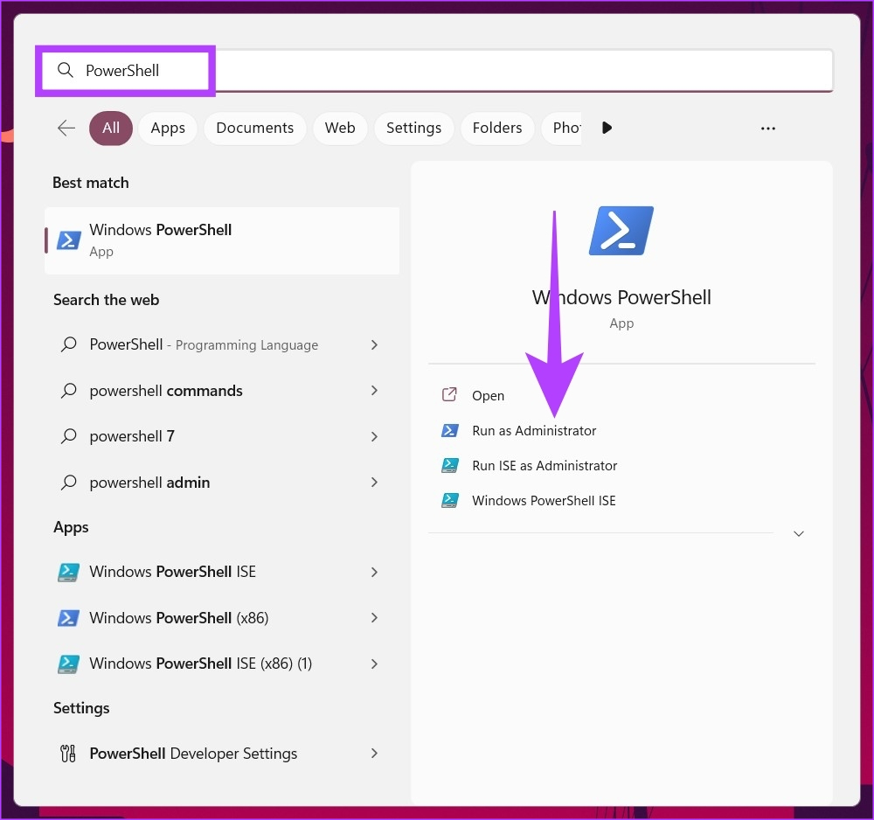Click magnifier icon beside powershell admin
This screenshot has width=874, height=820.
(68, 482)
